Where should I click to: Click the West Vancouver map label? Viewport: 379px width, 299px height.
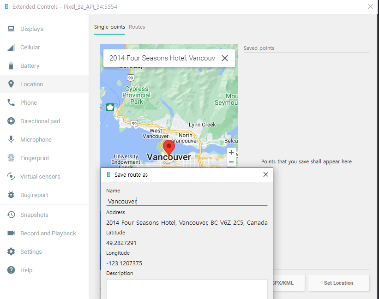click(x=156, y=133)
